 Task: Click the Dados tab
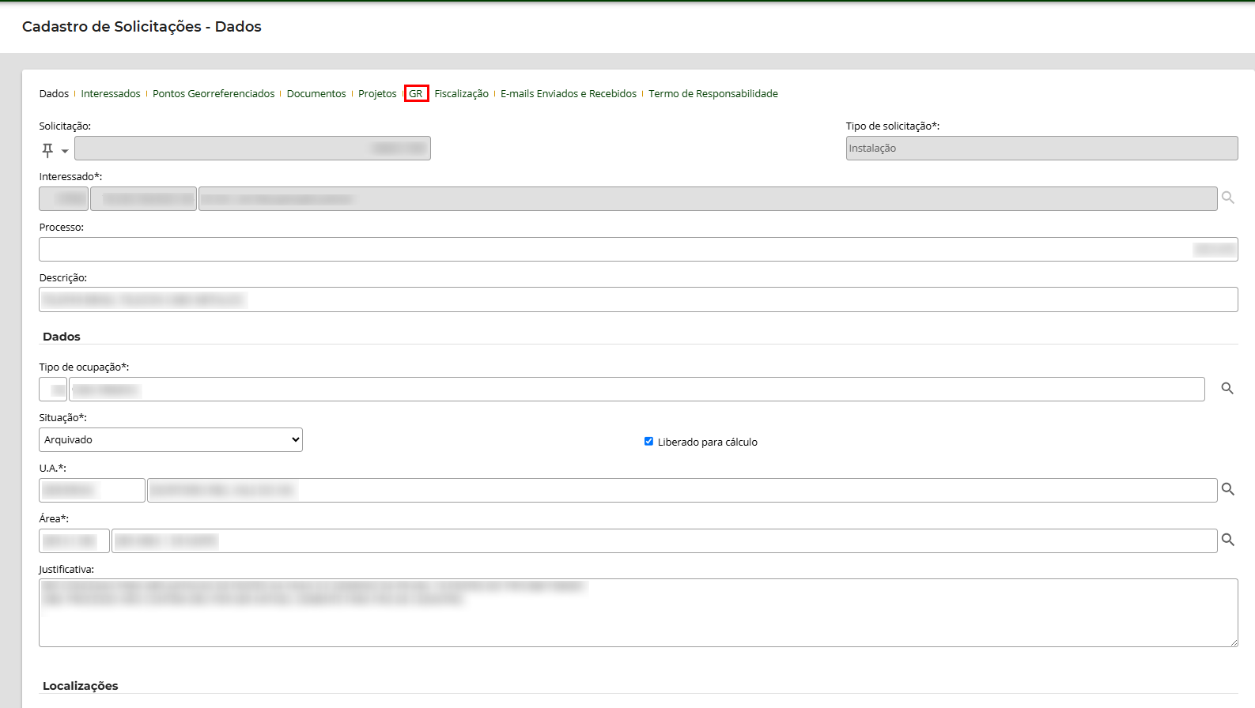coord(54,94)
